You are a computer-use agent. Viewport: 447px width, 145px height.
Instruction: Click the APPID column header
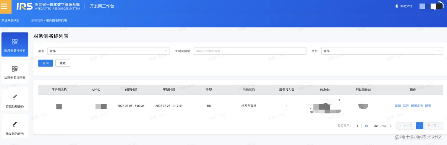point(96,90)
